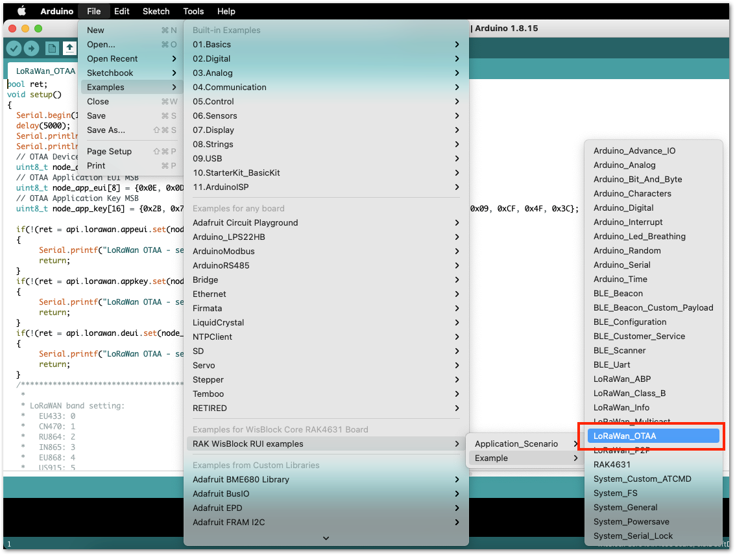The height and width of the screenshot is (555, 735).
Task: Expand the 02.Digital examples submenu
Action: click(x=326, y=58)
